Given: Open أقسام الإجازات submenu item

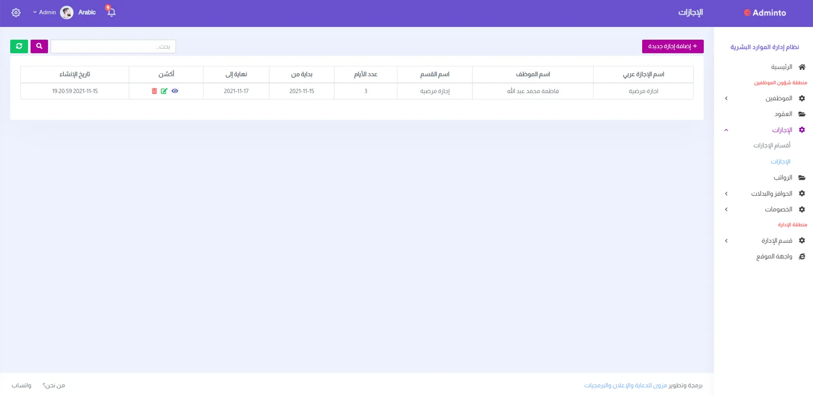Looking at the screenshot, I should pos(771,146).
